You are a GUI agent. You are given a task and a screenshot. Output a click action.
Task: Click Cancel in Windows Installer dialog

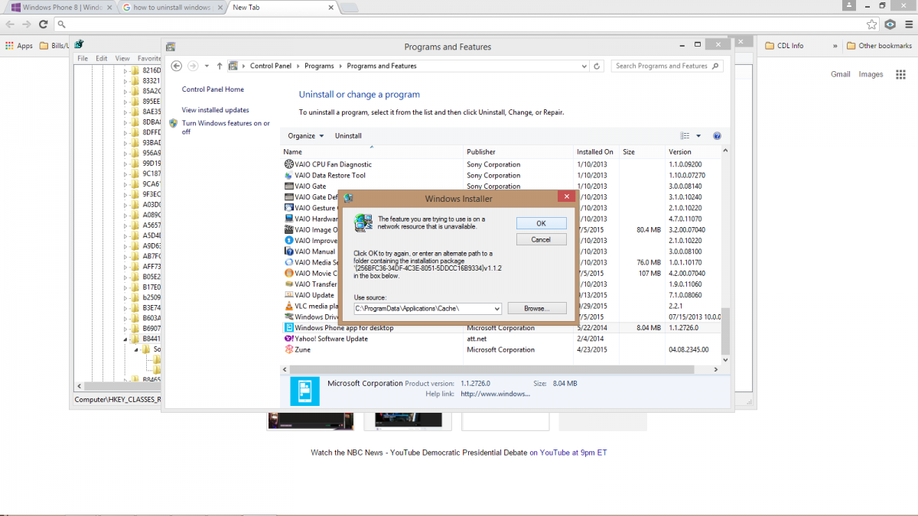[542, 239]
